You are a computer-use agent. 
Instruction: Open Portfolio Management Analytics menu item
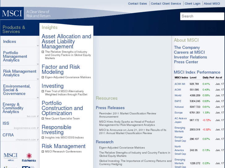pos(15,56)
